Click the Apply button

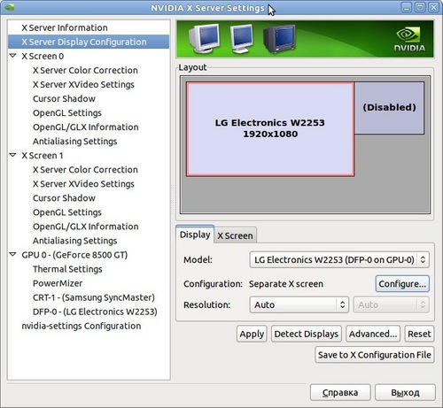click(252, 334)
